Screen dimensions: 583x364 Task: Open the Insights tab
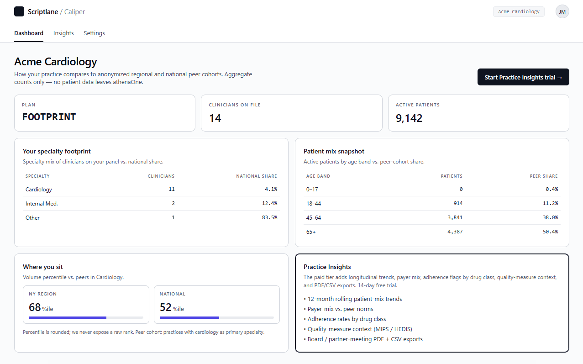coord(63,33)
